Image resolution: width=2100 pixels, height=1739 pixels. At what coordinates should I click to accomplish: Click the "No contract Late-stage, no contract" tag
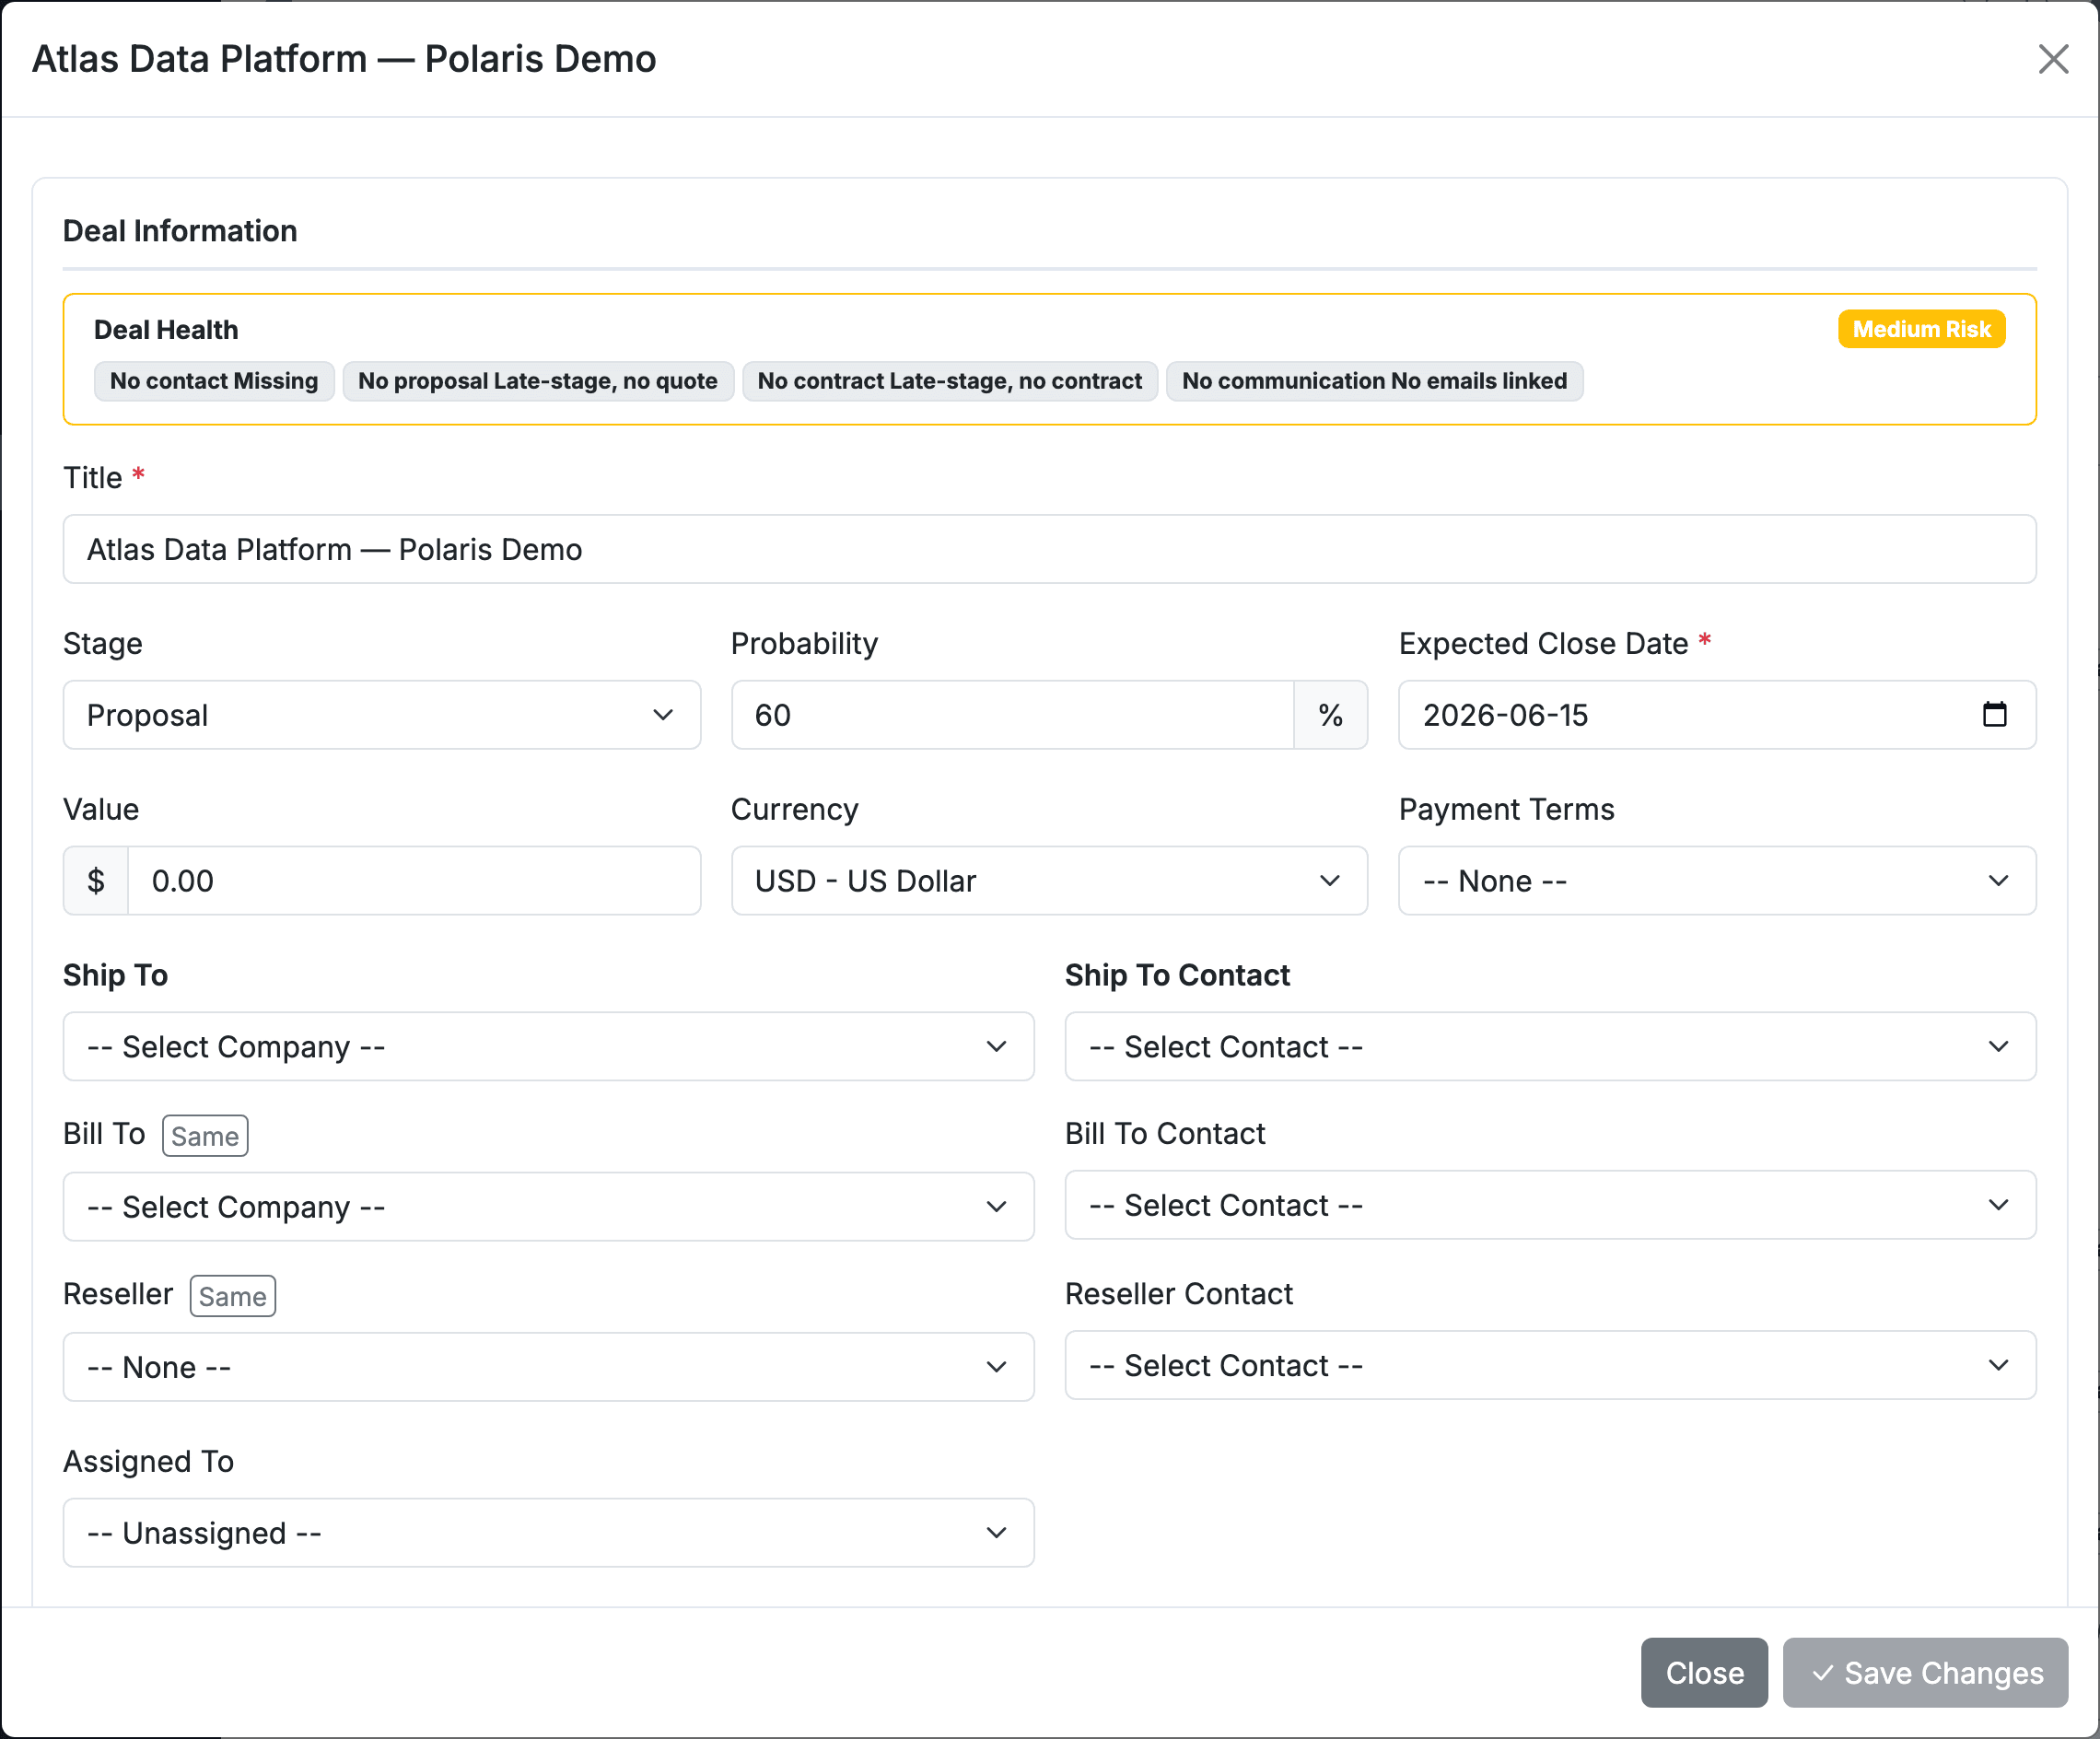(x=949, y=381)
